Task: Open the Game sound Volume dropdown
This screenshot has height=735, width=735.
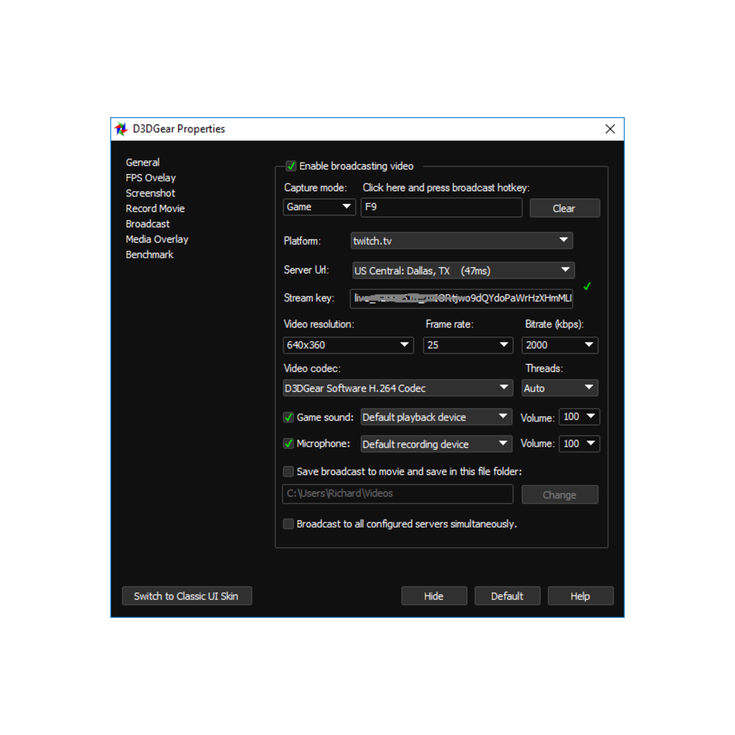Action: coord(579,417)
